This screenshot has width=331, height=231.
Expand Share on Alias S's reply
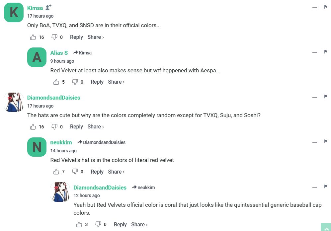pos(116,82)
